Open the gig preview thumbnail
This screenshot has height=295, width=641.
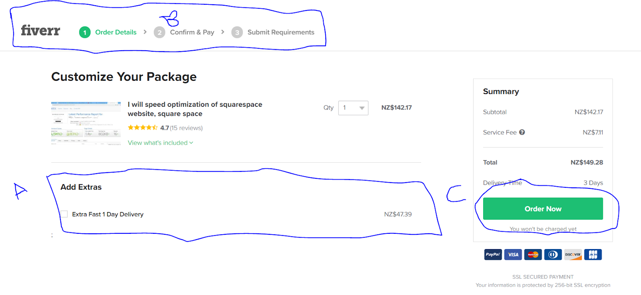(x=86, y=123)
